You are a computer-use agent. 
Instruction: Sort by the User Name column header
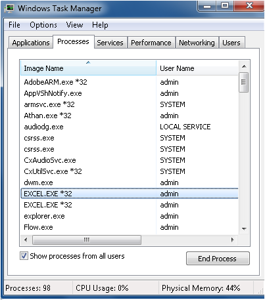197,68
